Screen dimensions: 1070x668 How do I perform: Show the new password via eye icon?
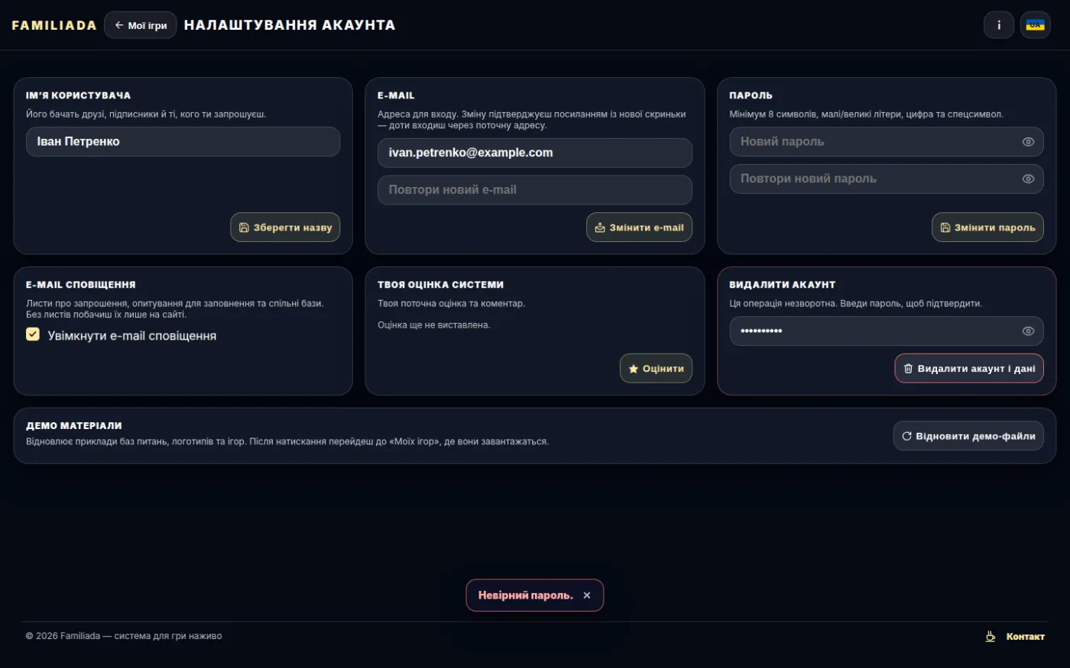[1028, 141]
